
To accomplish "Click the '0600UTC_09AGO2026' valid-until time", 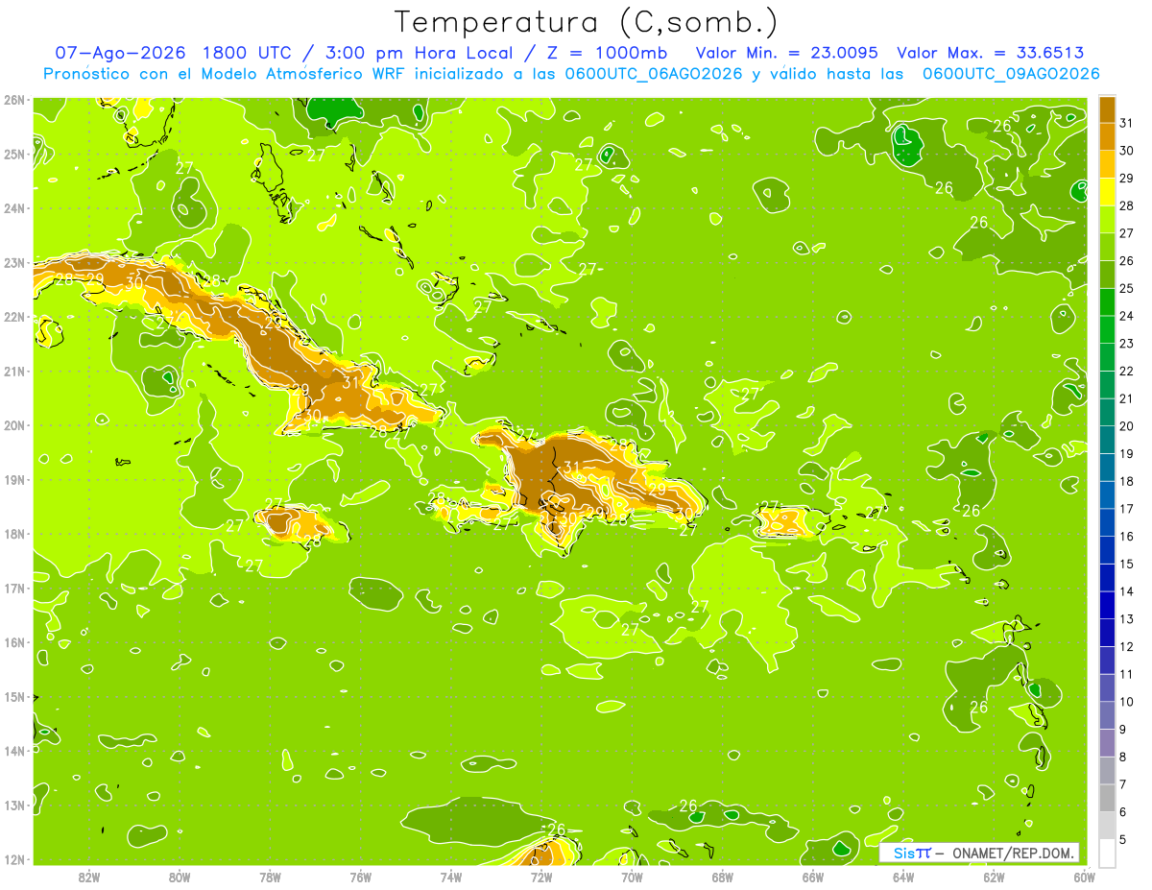I will point(1011,74).
